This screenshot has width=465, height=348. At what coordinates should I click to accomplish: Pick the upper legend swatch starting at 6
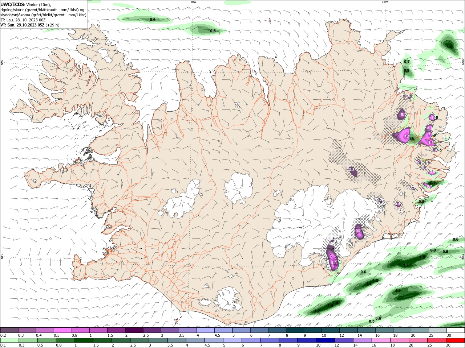[x=259, y=330]
